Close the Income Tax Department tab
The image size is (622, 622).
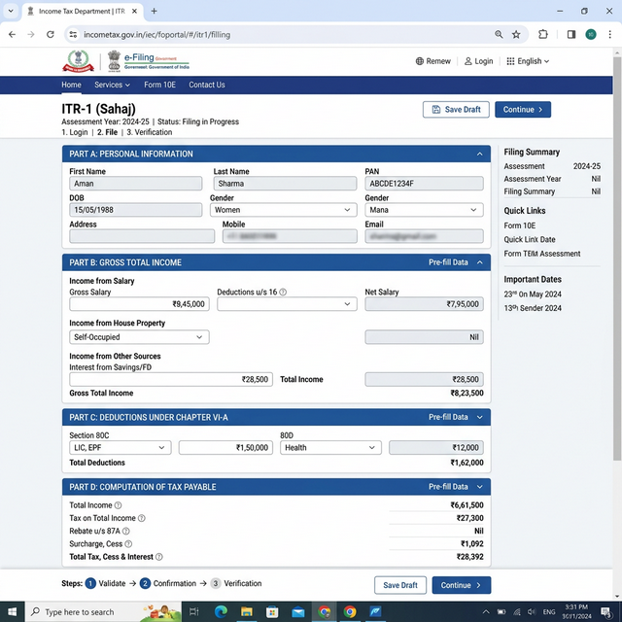(x=134, y=11)
